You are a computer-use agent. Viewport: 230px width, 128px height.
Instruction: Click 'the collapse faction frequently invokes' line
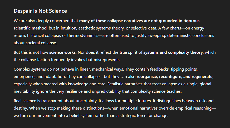67,60
